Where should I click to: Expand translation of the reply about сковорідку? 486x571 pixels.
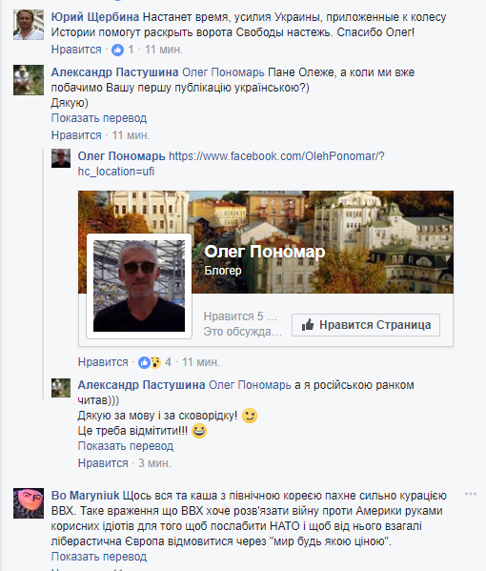(126, 446)
